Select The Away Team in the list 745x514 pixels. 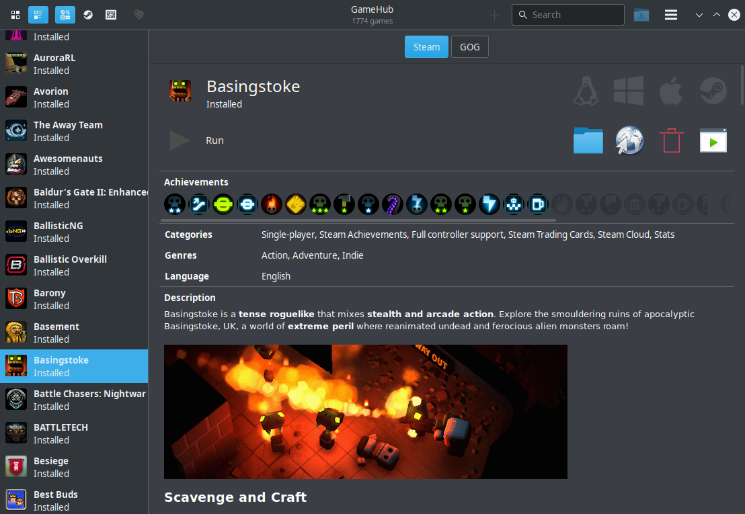point(74,131)
